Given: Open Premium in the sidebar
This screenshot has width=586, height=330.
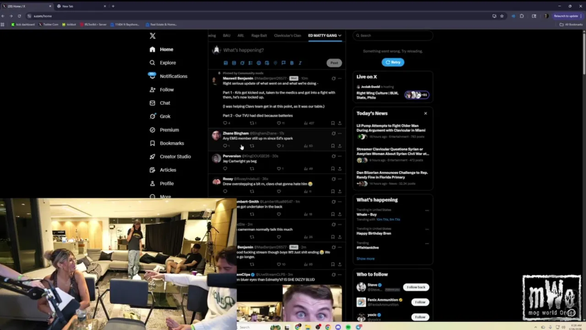Looking at the screenshot, I should 164,130.
